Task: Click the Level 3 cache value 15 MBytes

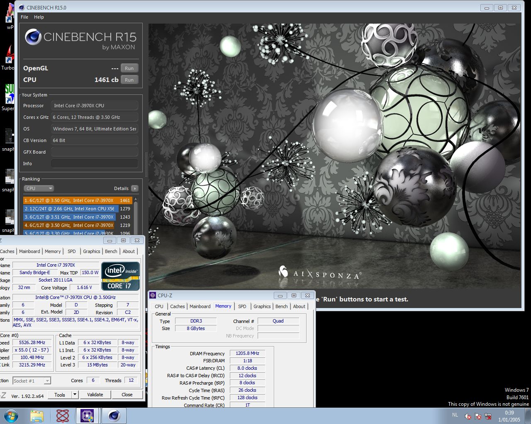Action: point(97,365)
